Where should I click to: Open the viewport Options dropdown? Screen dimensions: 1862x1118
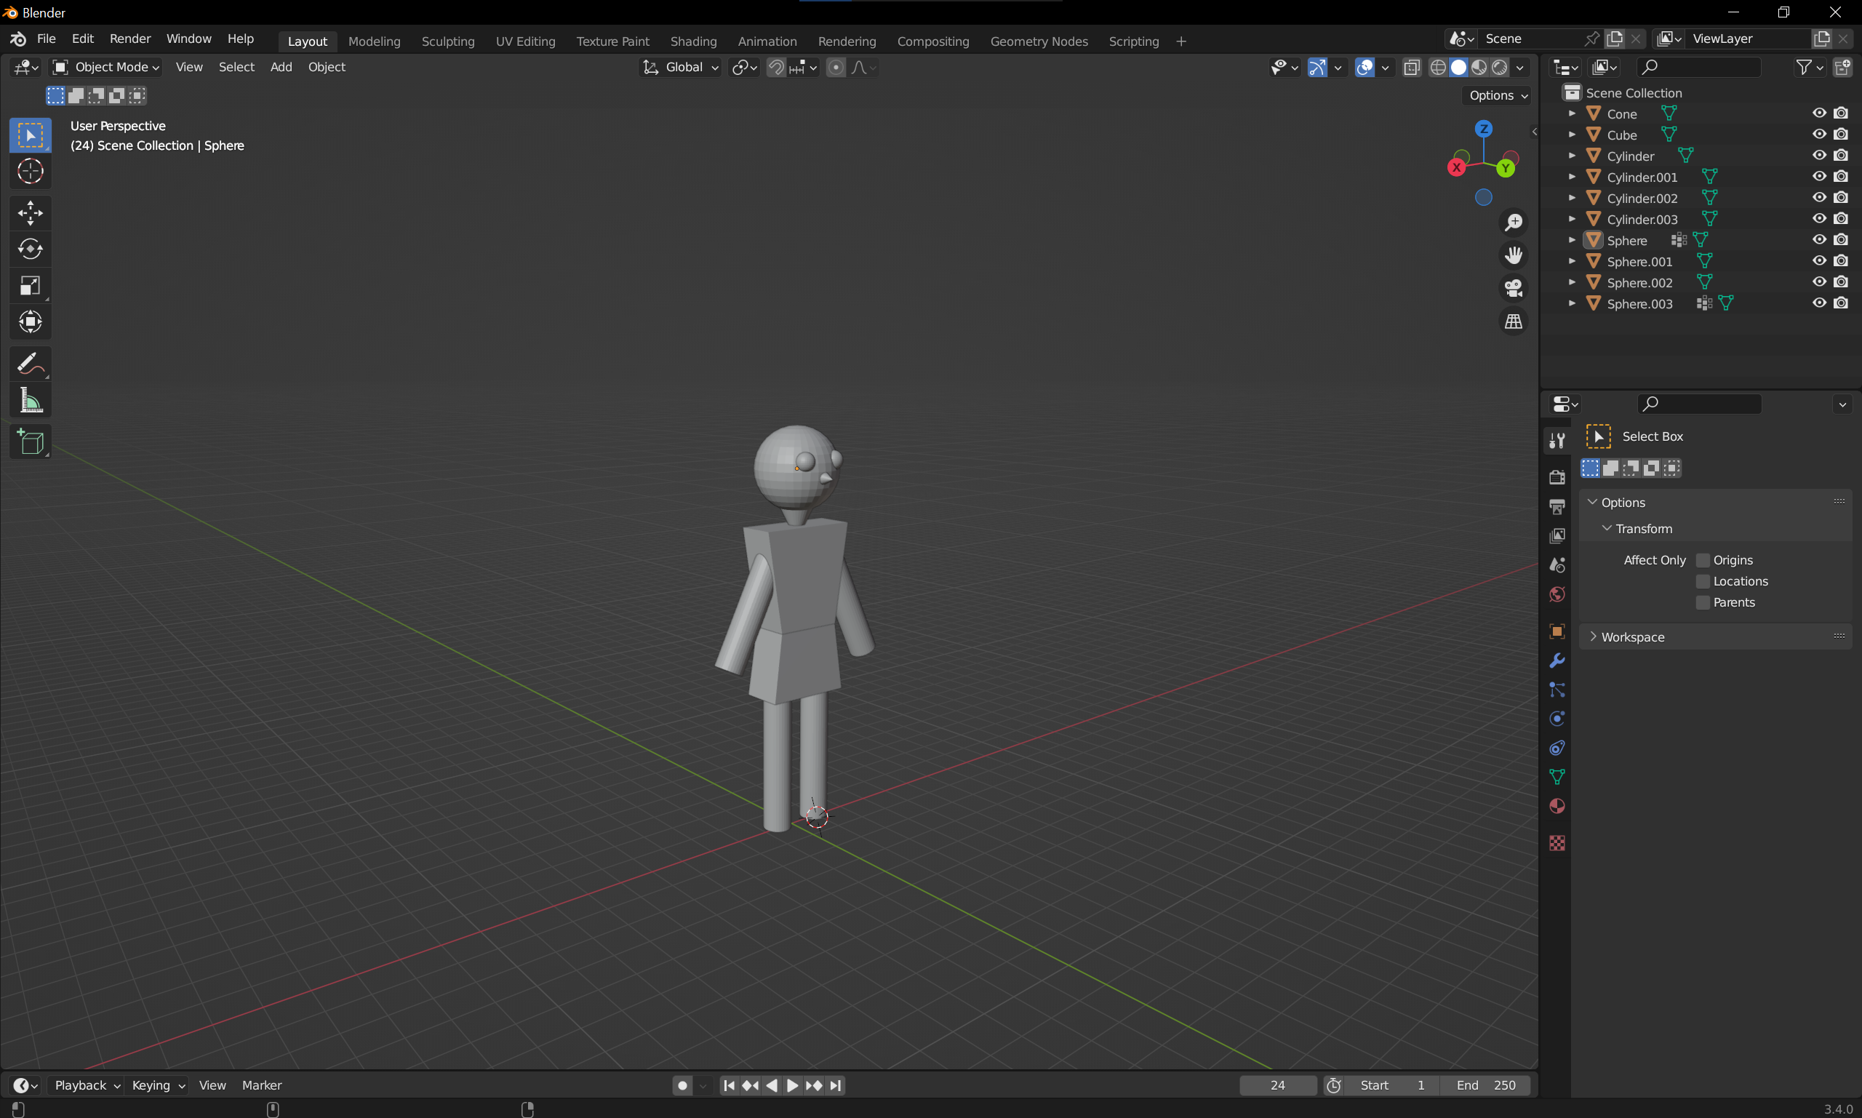click(1498, 96)
